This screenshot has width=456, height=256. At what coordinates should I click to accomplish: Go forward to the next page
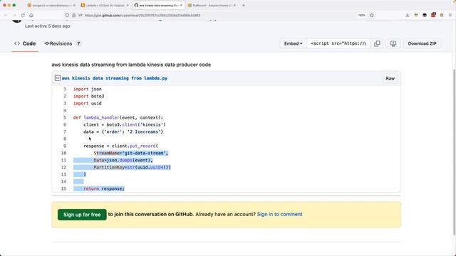pos(14,15)
